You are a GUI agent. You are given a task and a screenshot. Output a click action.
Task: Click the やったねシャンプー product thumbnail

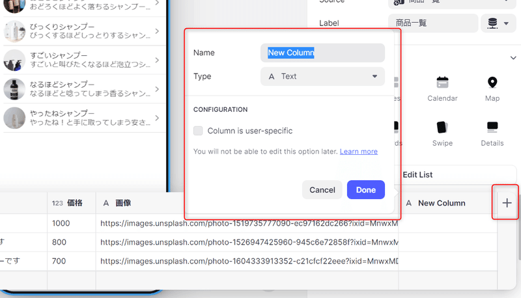click(x=14, y=118)
